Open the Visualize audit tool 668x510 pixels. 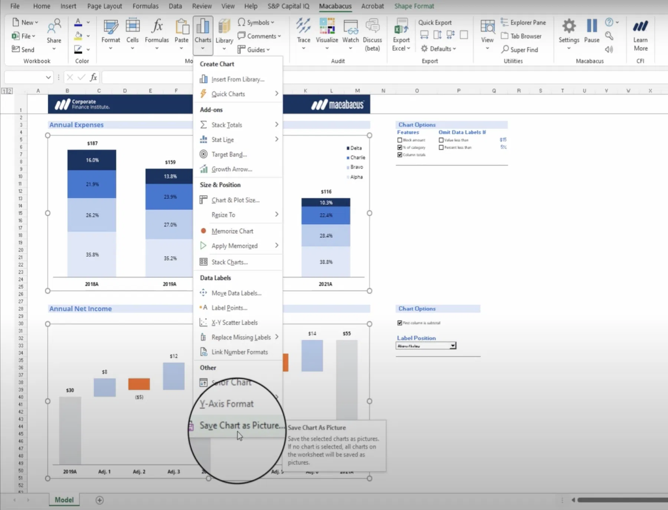click(x=327, y=33)
